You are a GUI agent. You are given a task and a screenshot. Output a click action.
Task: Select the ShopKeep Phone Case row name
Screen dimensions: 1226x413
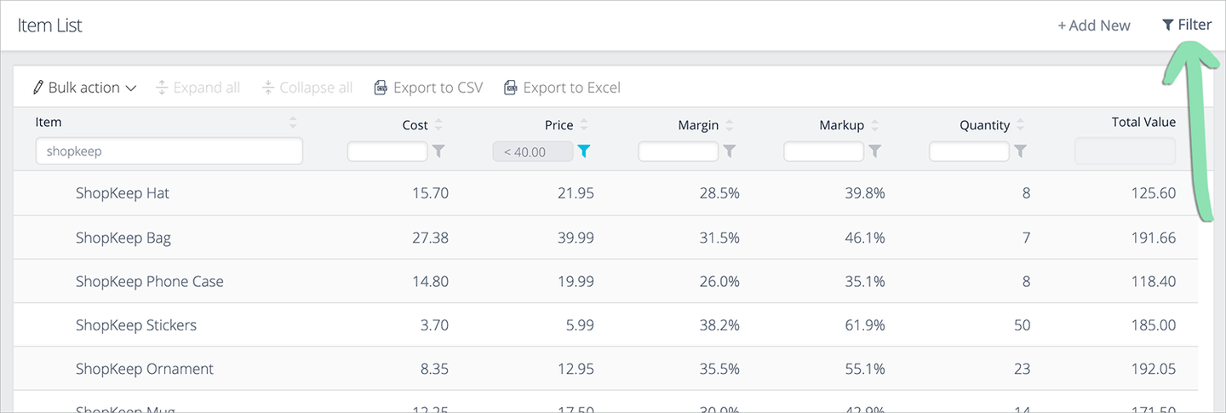tap(150, 281)
